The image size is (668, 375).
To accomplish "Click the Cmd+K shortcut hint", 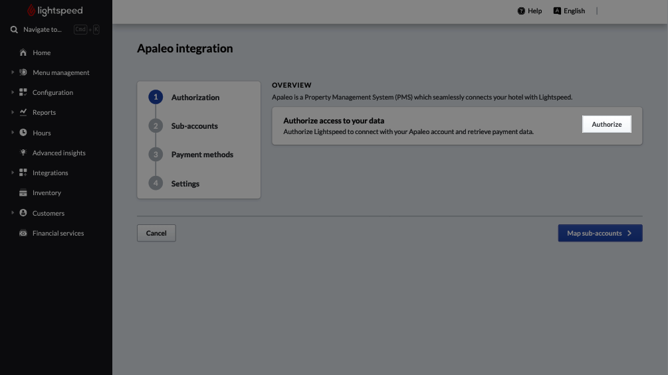I will tap(86, 29).
